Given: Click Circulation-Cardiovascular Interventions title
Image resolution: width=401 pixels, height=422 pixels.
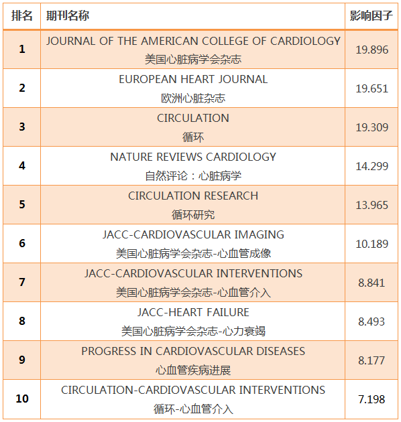Looking at the screenshot, I should (x=193, y=390).
